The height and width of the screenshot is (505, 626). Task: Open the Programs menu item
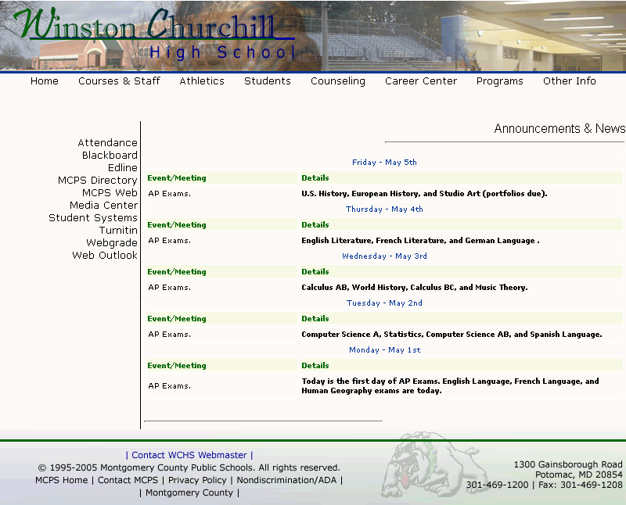point(500,81)
